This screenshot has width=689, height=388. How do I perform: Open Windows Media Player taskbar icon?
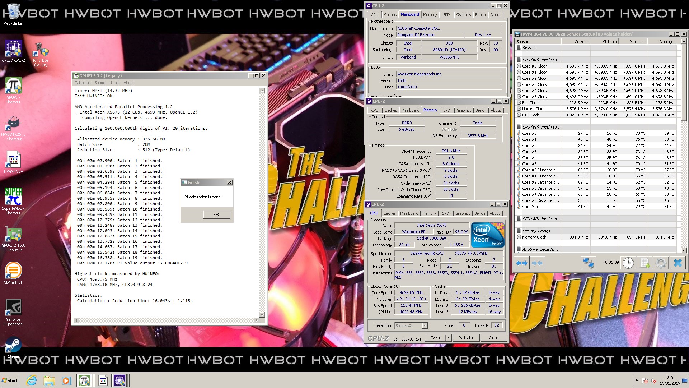pyautogui.click(x=66, y=380)
